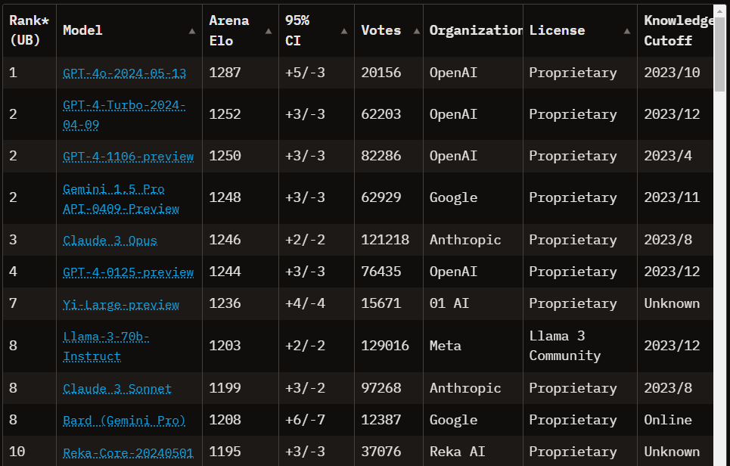Click the License column sort arrow
Viewport: 730px width, 466px height.
coord(627,31)
